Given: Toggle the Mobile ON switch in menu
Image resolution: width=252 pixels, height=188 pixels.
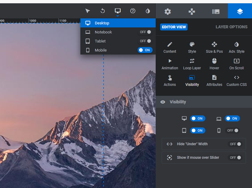Looking at the screenshot, I should 145,50.
